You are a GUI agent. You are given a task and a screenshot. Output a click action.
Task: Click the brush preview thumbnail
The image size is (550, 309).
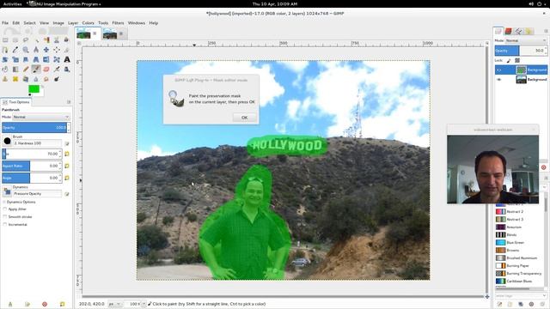coord(7,141)
